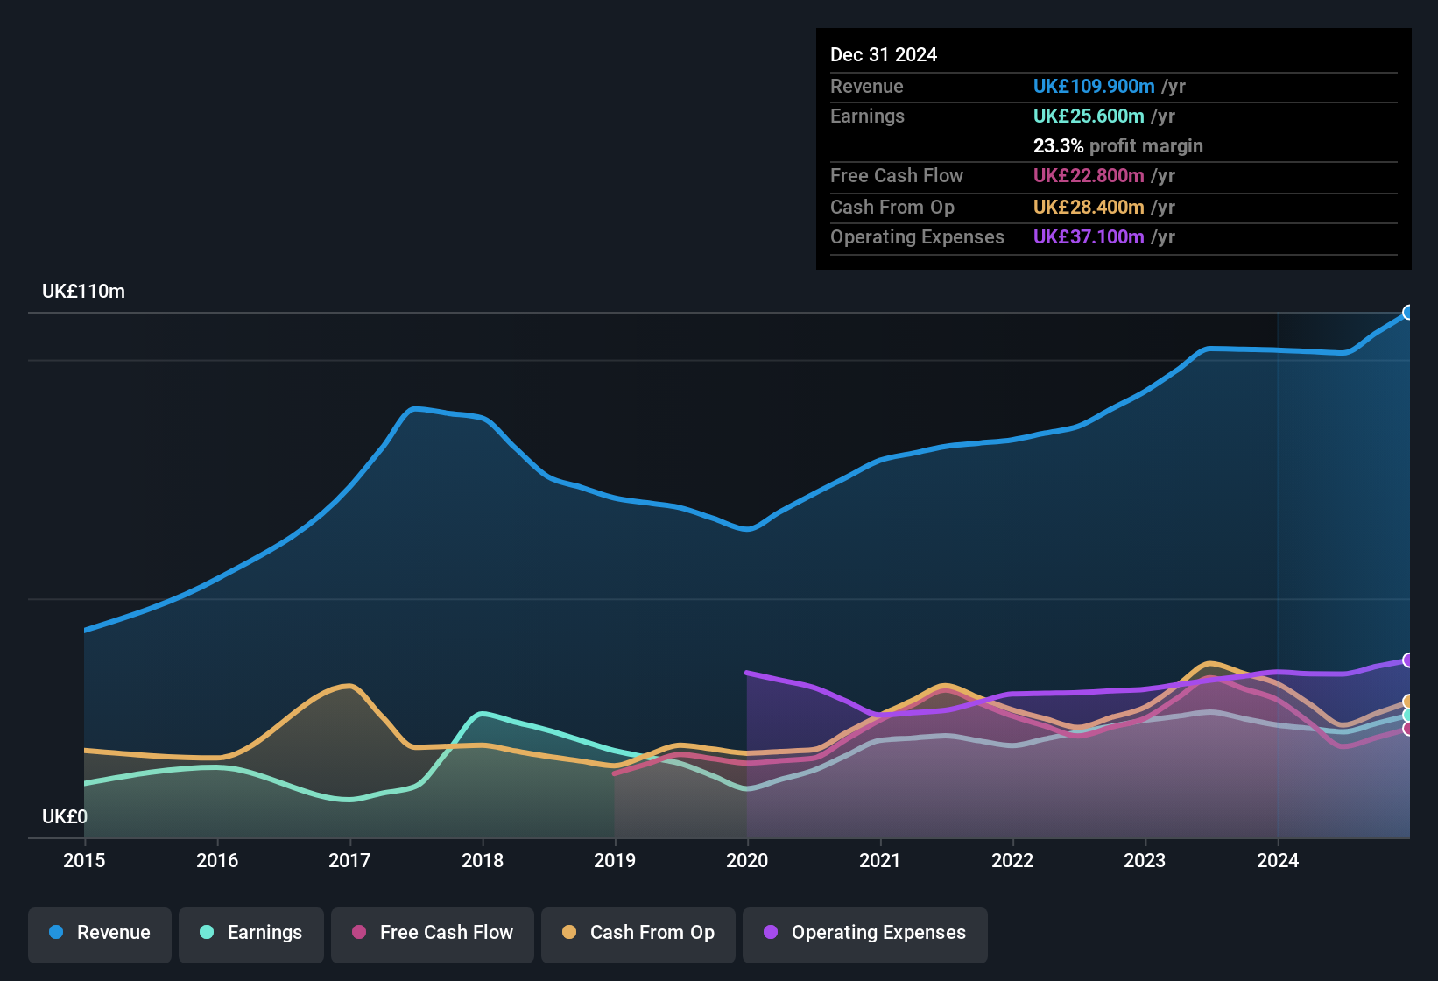
Task: Click the 2019 x-axis label
Action: [x=615, y=861]
